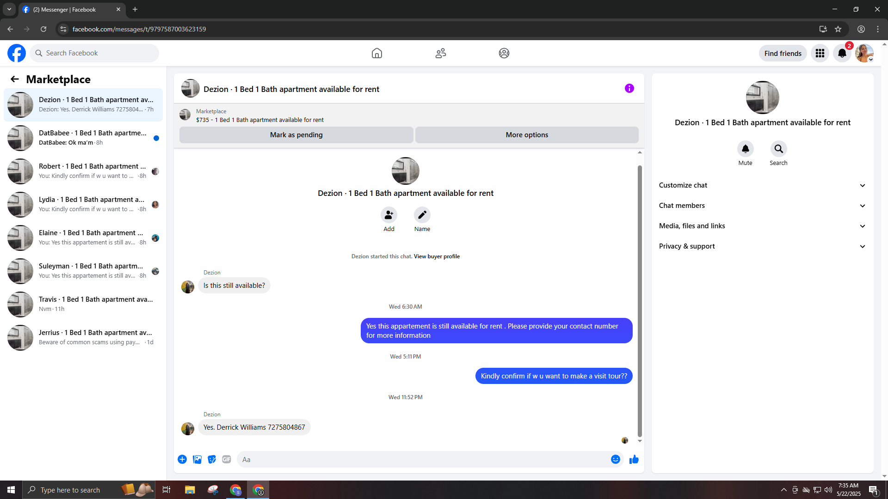Open the Dezion conversation in the list
The width and height of the screenshot is (888, 499).
click(83, 105)
